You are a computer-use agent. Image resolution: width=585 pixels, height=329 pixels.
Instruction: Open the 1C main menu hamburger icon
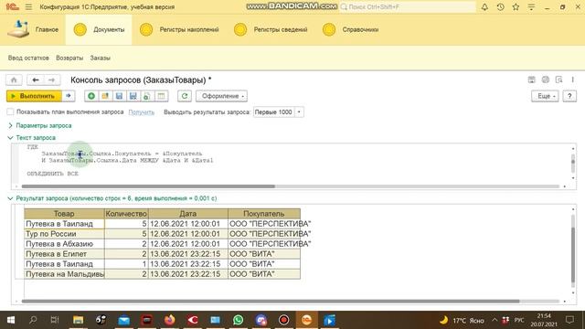point(28,6)
